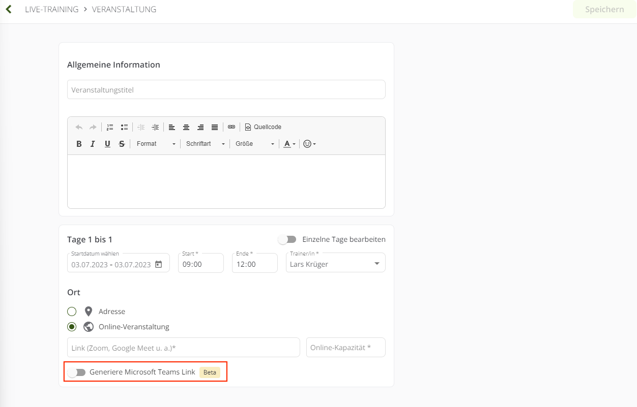637x407 pixels.
Task: Click the location pin icon for Adresse
Action: 88,311
